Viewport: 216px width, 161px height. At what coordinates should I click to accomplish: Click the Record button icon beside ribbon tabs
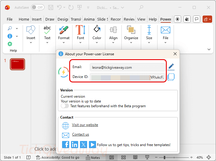pos(178,19)
